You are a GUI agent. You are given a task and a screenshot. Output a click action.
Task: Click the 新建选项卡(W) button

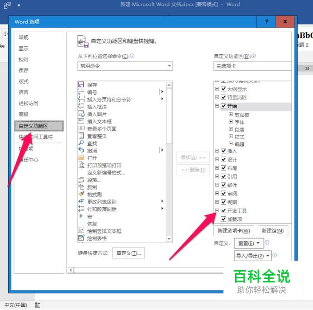234,231
